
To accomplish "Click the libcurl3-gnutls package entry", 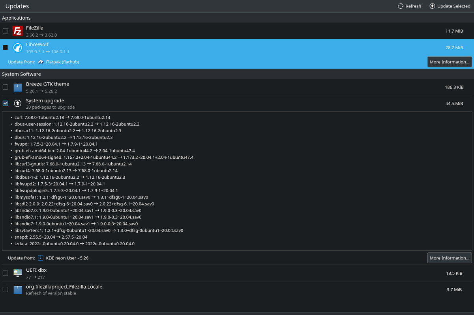I will click(73, 164).
